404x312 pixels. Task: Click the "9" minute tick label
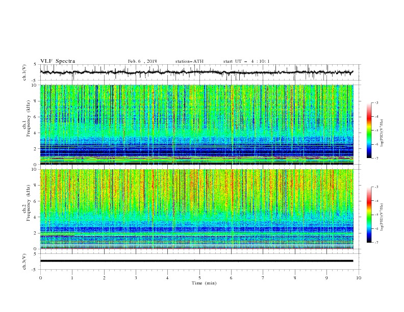326,278
